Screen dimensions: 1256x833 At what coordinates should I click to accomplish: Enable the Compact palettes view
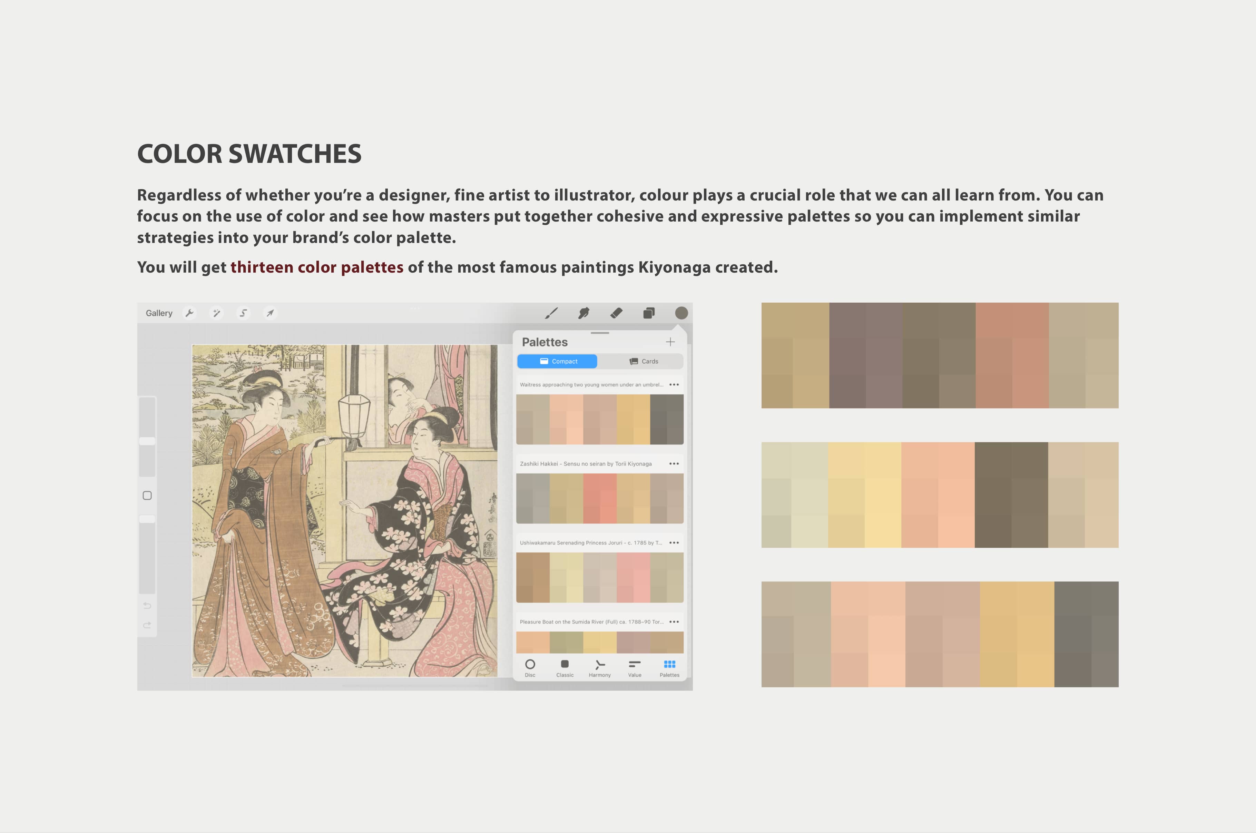[x=558, y=361]
